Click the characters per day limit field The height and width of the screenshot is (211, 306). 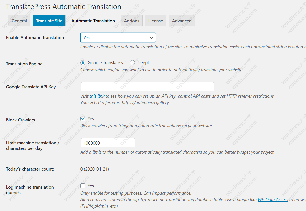(108, 143)
